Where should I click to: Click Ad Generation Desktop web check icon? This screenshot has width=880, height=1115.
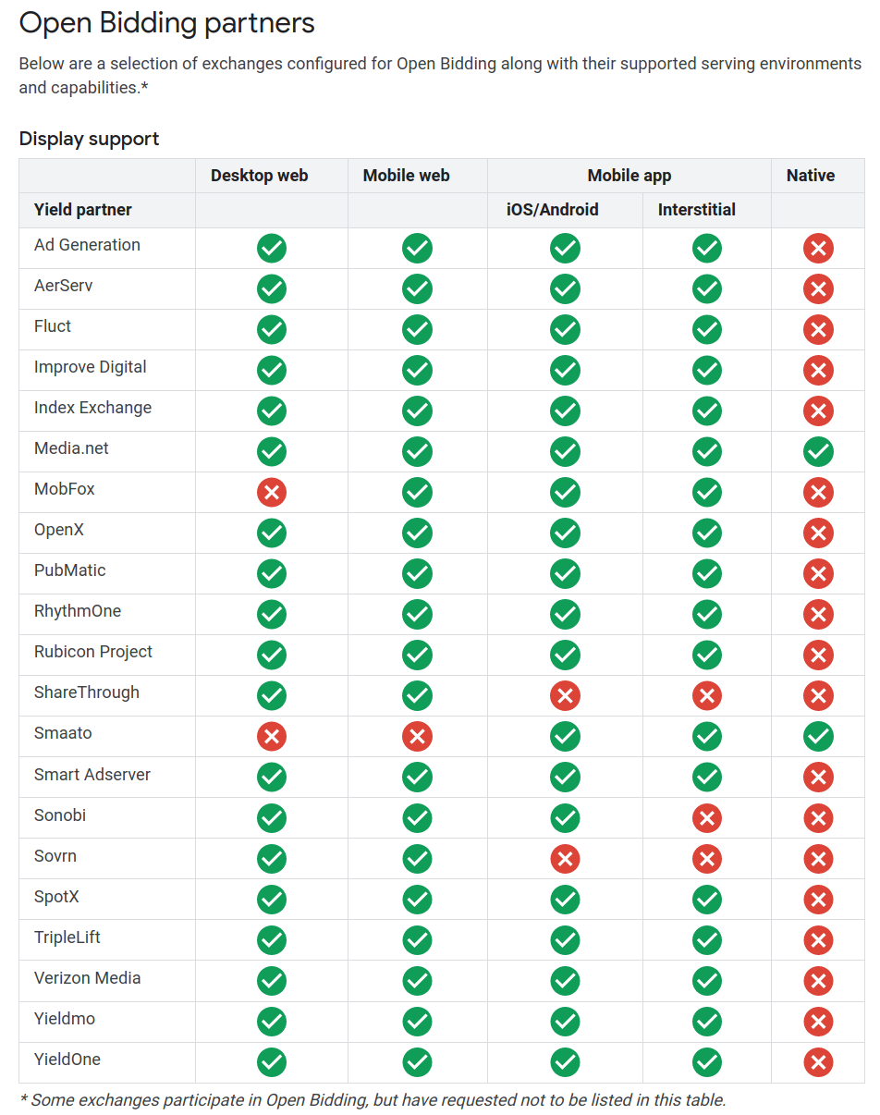[x=272, y=249]
